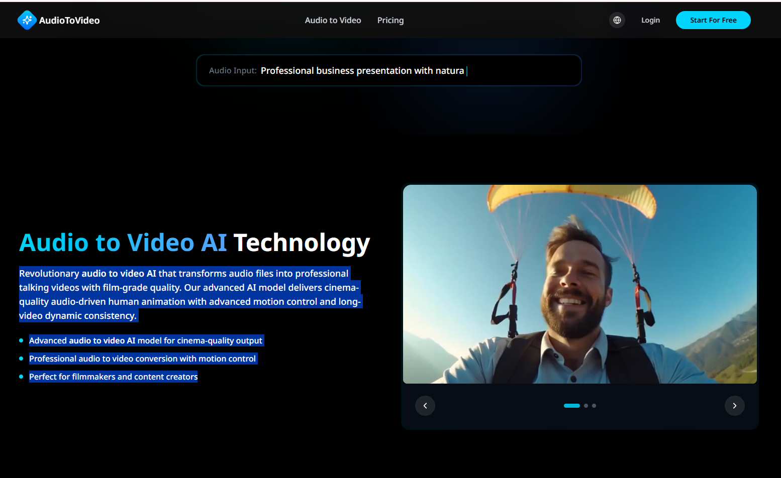Advance the carousel with the right arrow icon

coord(734,405)
